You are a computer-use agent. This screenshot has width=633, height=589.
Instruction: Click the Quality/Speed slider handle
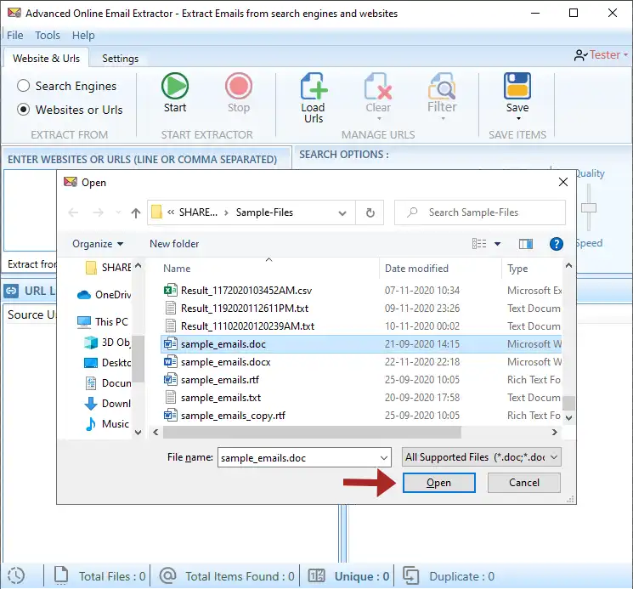pos(589,208)
